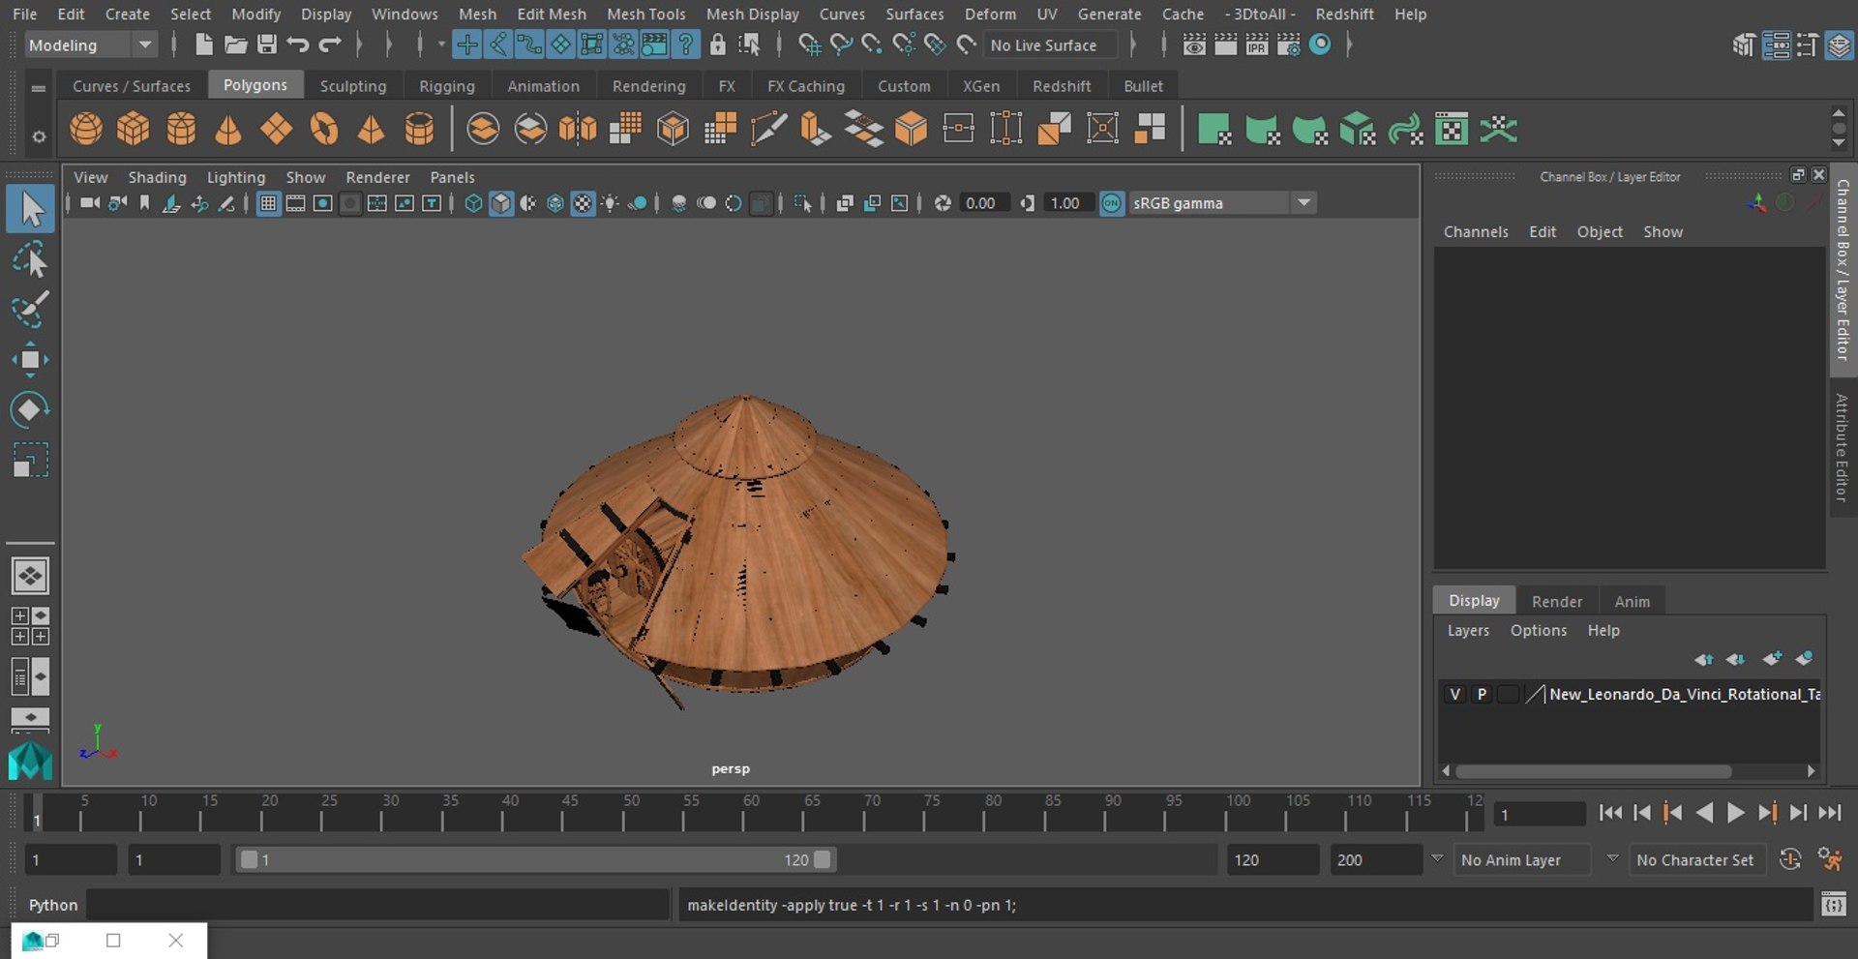
Task: Toggle textured display in viewport
Action: [x=583, y=203]
